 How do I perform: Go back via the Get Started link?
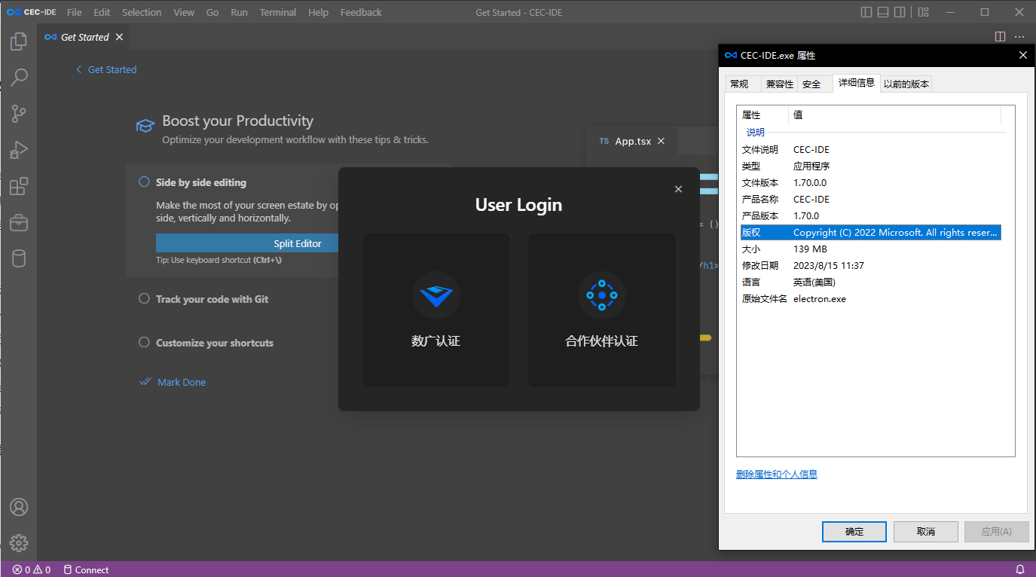pyautogui.click(x=106, y=69)
